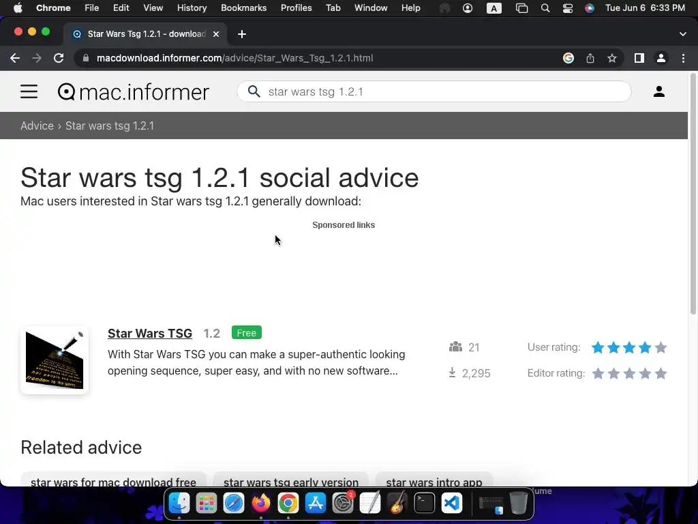Viewport: 698px width, 524px height.
Task: Open 'star wars intro app' advice
Action: click(x=434, y=480)
